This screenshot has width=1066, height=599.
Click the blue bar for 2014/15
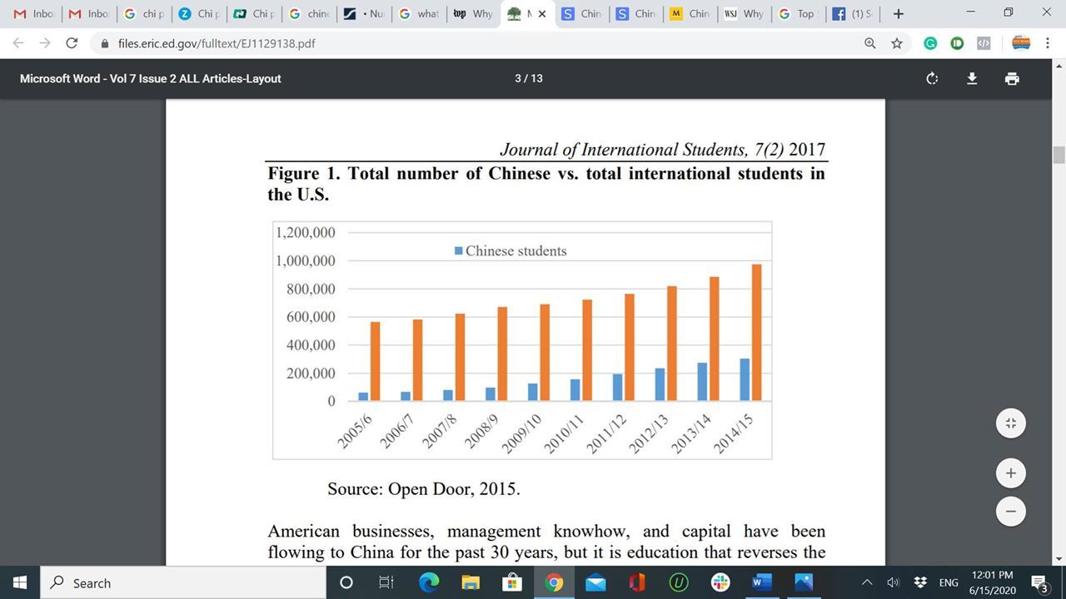click(745, 380)
